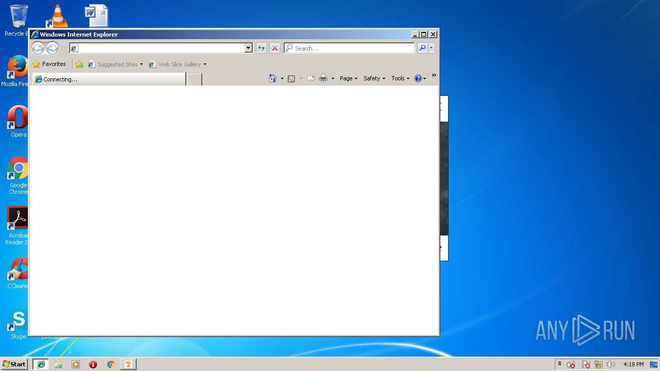Print page with printer icon
Screen dimensions: 660x371
pos(323,78)
